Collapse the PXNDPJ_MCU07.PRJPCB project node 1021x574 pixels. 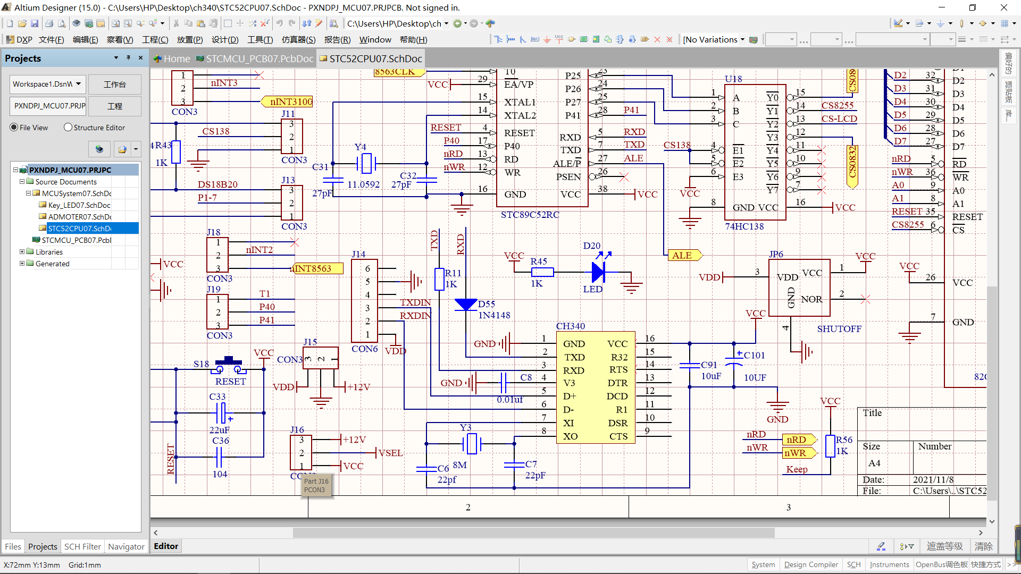[x=15, y=170]
